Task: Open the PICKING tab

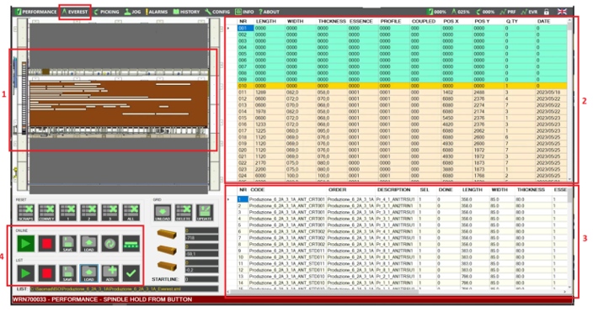Action: coord(106,12)
